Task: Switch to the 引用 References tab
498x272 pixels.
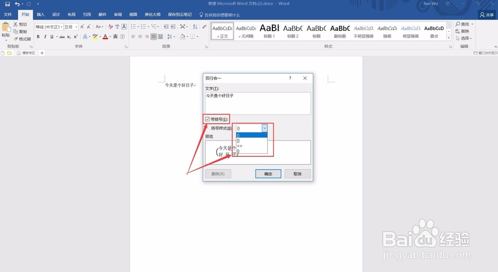Action: click(x=87, y=14)
